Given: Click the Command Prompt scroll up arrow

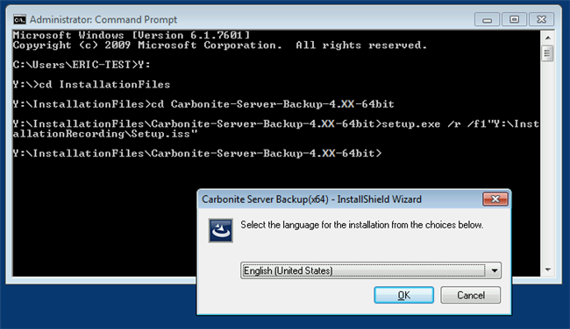Looking at the screenshot, I should click(x=548, y=38).
